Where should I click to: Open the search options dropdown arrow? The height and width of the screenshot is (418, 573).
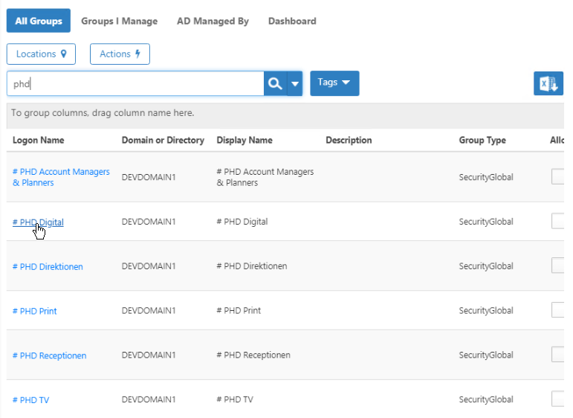(x=295, y=84)
